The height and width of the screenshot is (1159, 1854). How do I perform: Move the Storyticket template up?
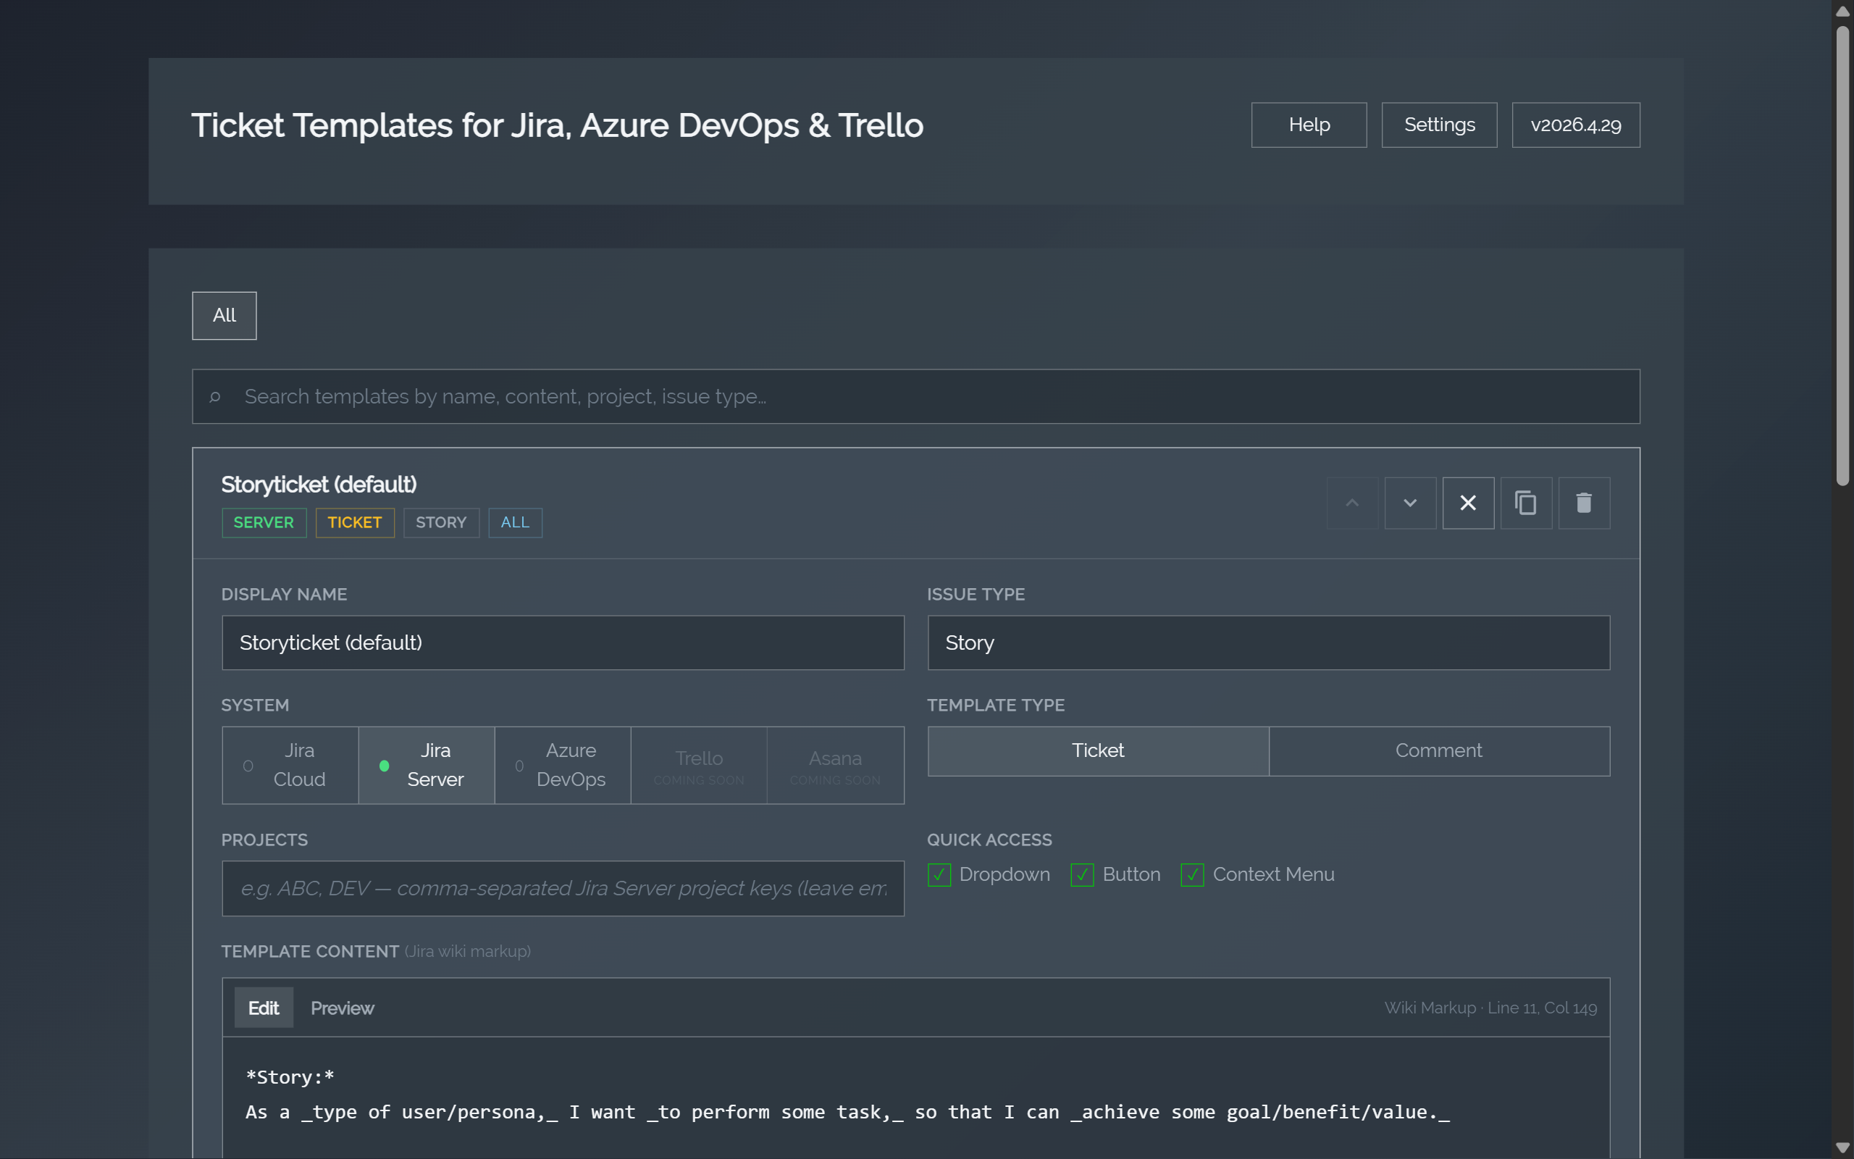point(1352,503)
